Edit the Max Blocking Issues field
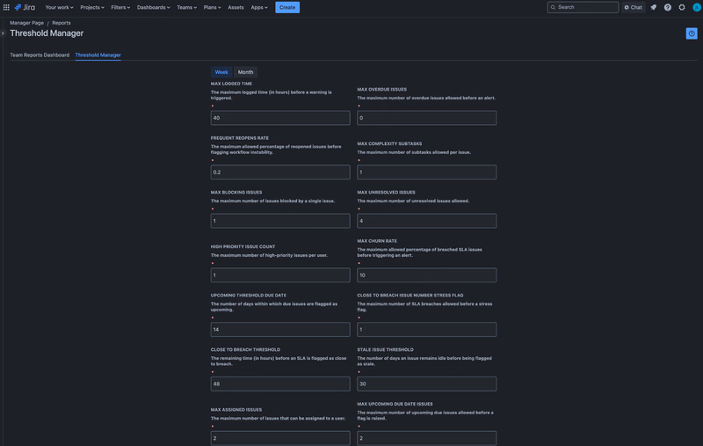Image resolution: width=703 pixels, height=446 pixels. (x=280, y=221)
